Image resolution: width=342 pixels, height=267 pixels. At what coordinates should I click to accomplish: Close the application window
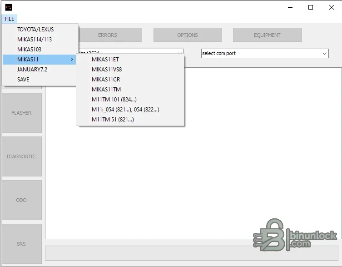tap(331, 7)
